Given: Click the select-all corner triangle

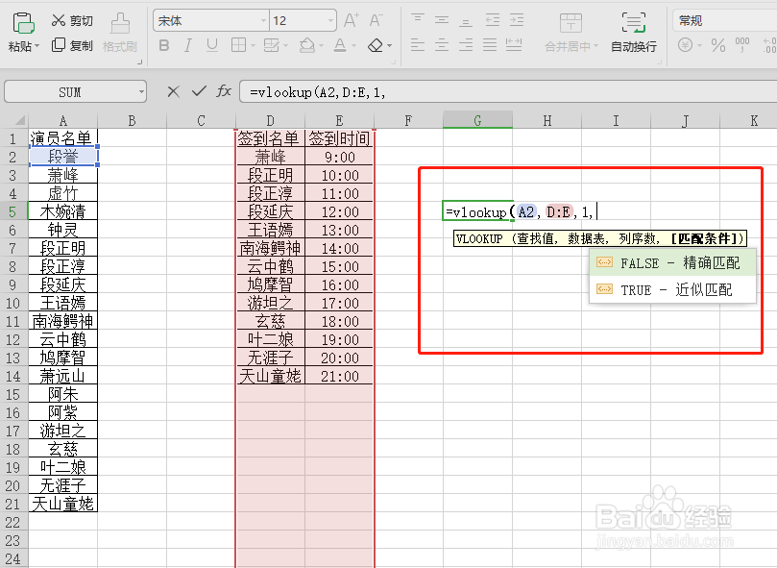Looking at the screenshot, I should (x=19, y=121).
